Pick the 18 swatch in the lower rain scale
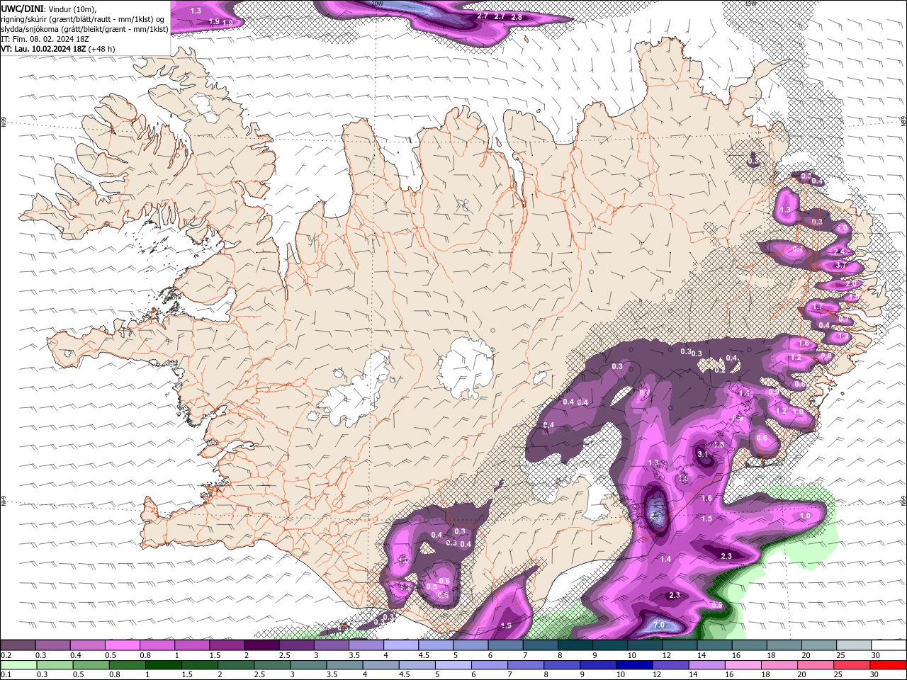Viewport: 907px width, 680px height. (779, 665)
